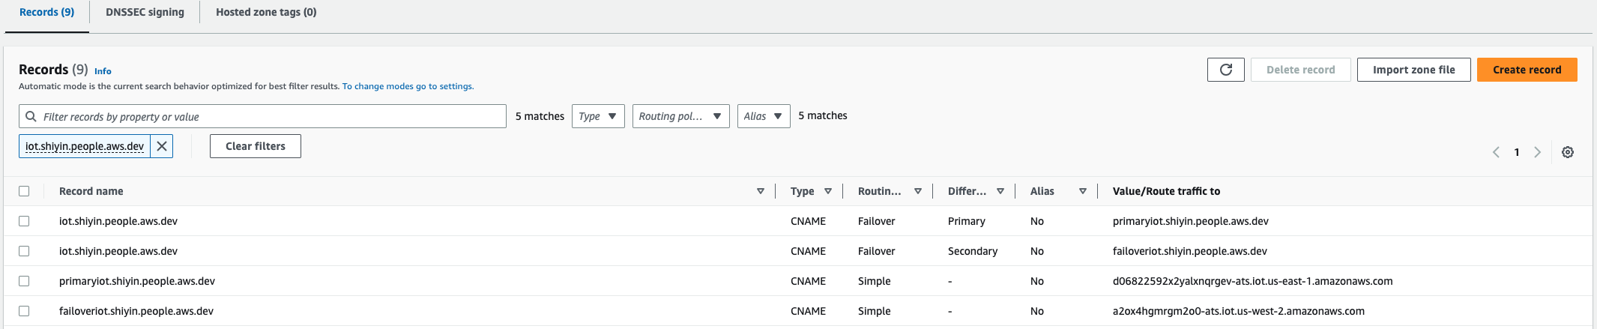Screen dimensions: 1597x329
Task: Go to the previous page arrow
Action: click(x=1496, y=152)
